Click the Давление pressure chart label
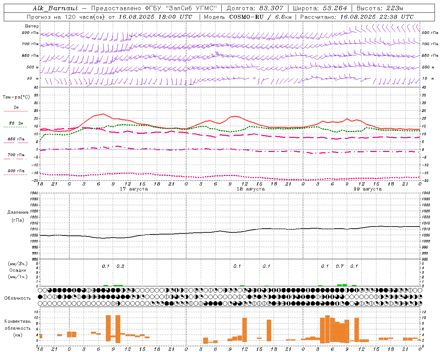The image size is (440, 352). click(x=18, y=212)
